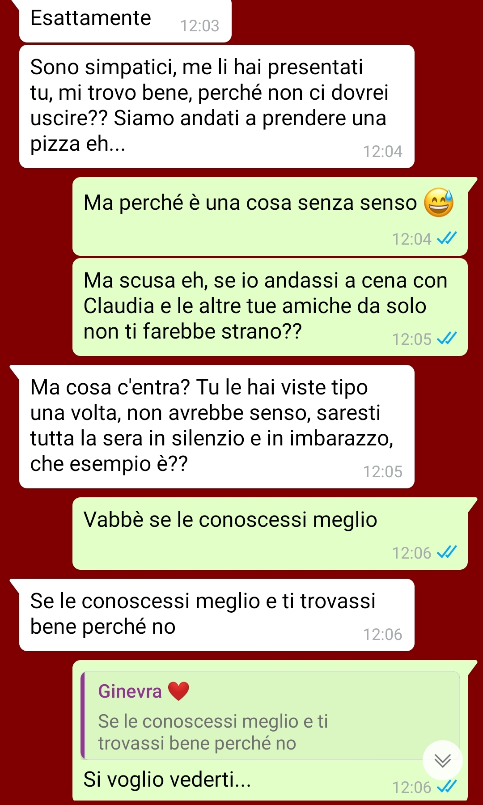Tap blue read ticks on 12:05 sent message
Image resolution: width=483 pixels, height=805 pixels.
pyautogui.click(x=447, y=339)
